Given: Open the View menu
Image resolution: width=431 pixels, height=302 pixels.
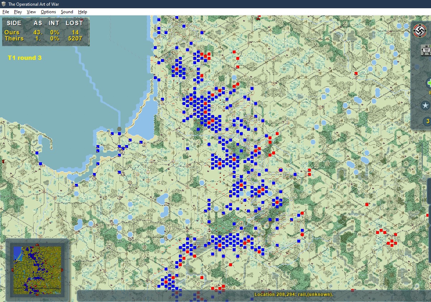Looking at the screenshot, I should (x=31, y=12).
